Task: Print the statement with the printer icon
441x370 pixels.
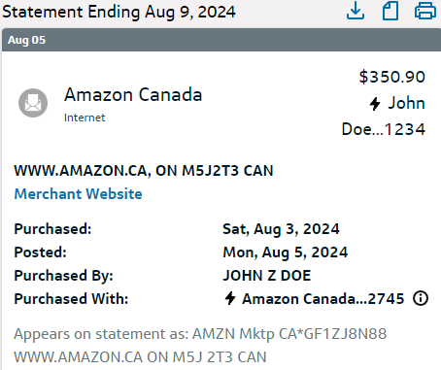Action: [x=425, y=11]
